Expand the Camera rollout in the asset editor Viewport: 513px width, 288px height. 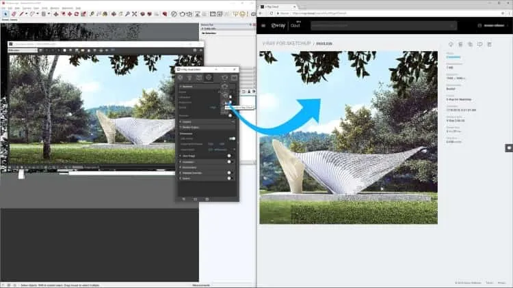206,121
